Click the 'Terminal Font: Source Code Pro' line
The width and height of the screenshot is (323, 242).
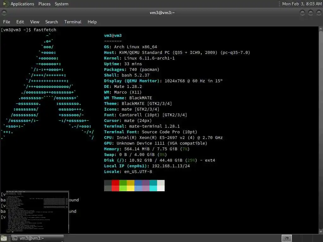[150, 132]
